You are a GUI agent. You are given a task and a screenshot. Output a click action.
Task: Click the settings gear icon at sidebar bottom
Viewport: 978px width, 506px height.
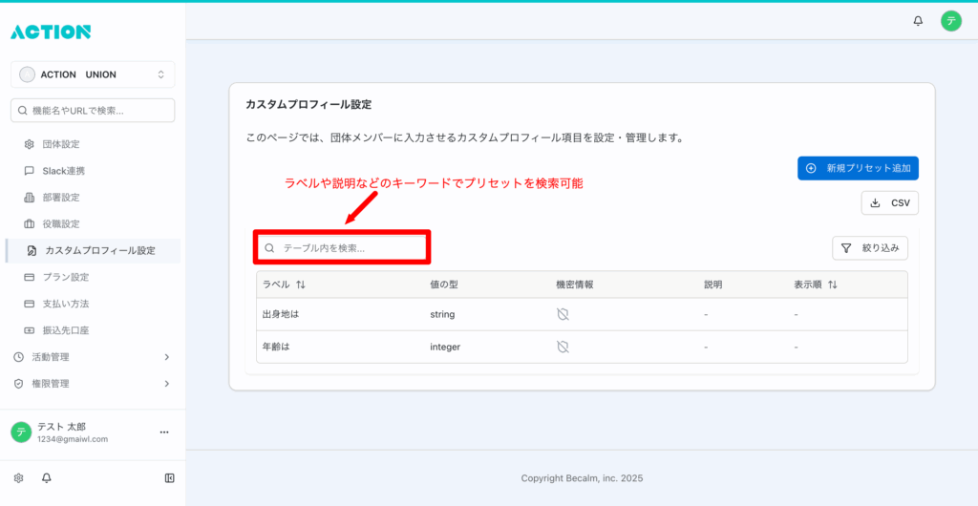pos(18,477)
